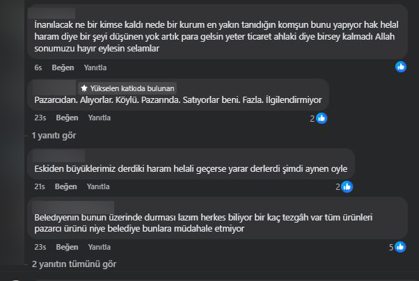Screen dimensions: 419x281
Task: Click the like reaction icon on the Pazarcıdan comment
Action: click(322, 118)
